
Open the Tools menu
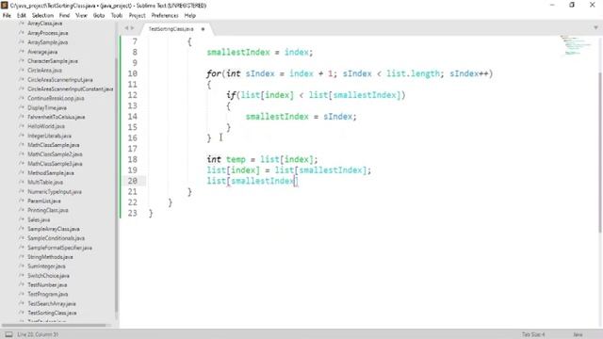coord(117,15)
